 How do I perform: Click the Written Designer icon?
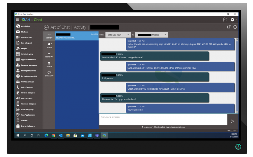[18, 93]
